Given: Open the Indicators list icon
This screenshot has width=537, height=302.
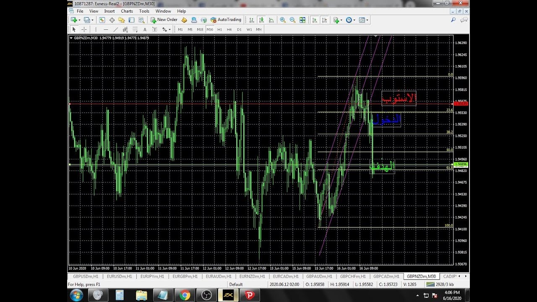Looking at the screenshot, I should [x=336, y=20].
